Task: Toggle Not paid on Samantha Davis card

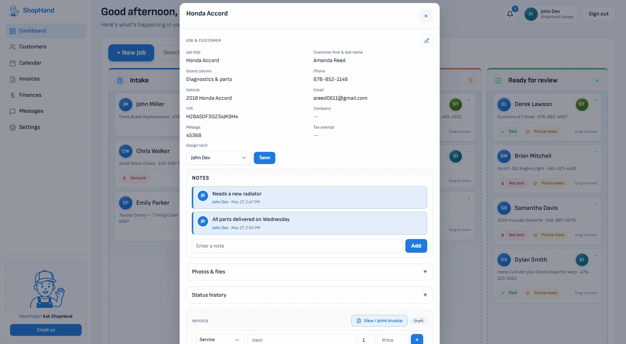Action: [513, 235]
